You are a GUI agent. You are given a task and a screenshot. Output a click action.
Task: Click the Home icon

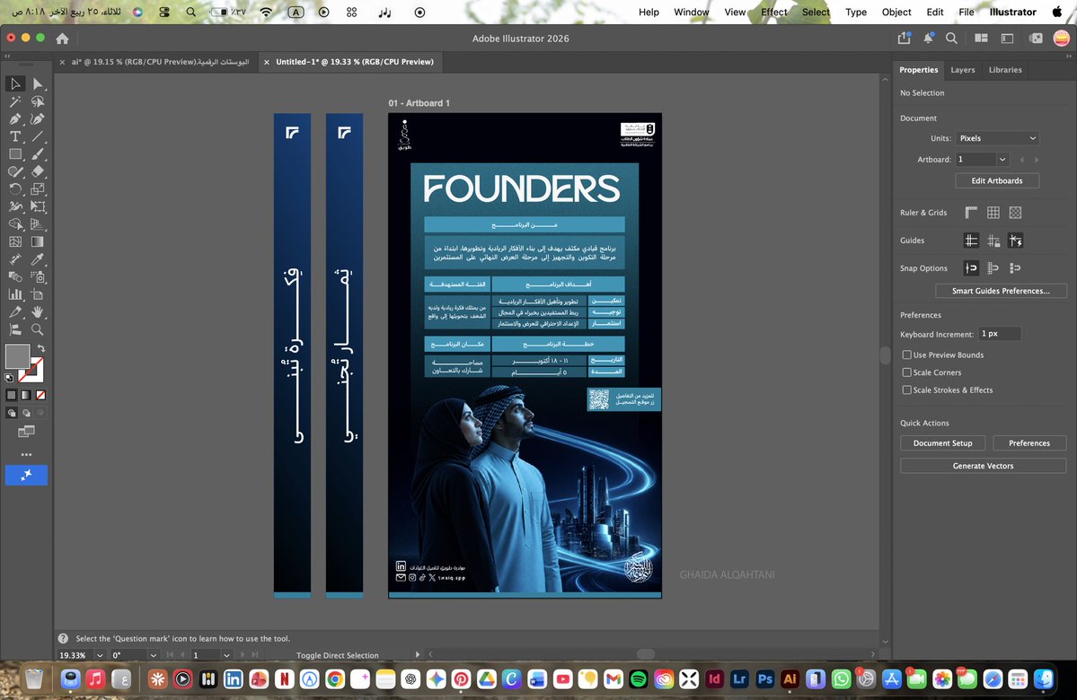click(x=63, y=39)
